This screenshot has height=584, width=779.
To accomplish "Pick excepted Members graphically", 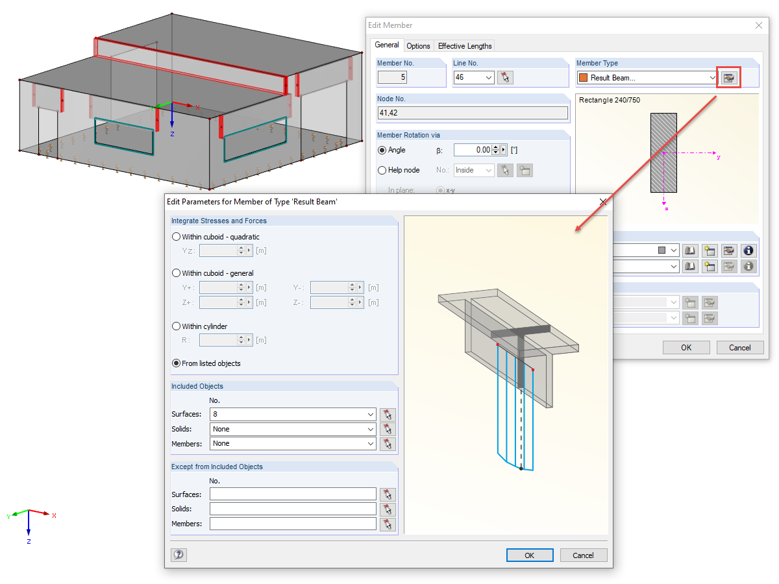I will pyautogui.click(x=388, y=524).
